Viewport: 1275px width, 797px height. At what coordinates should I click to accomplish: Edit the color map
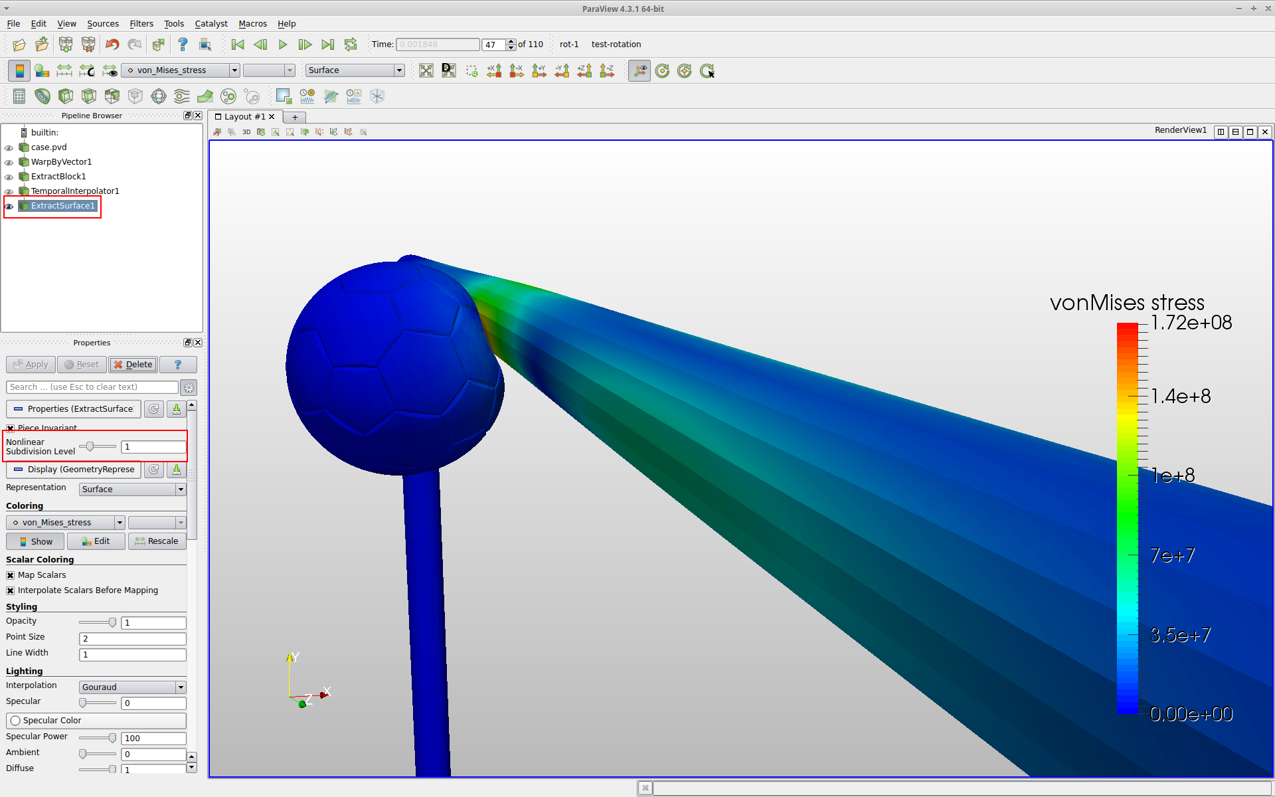96,541
